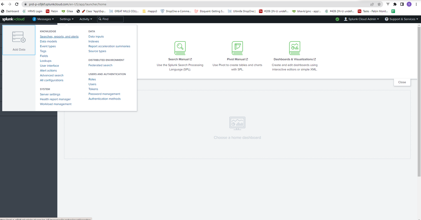Open Workload management settings

coord(55,104)
